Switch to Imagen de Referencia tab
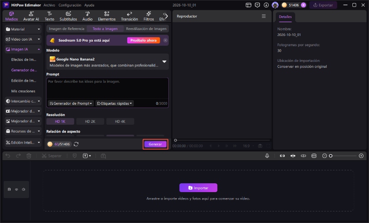369x223 pixels. 66,29
